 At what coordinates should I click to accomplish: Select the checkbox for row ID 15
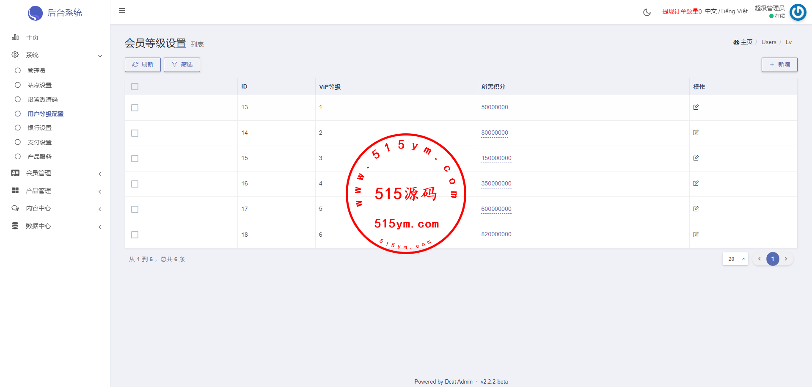coord(135,158)
